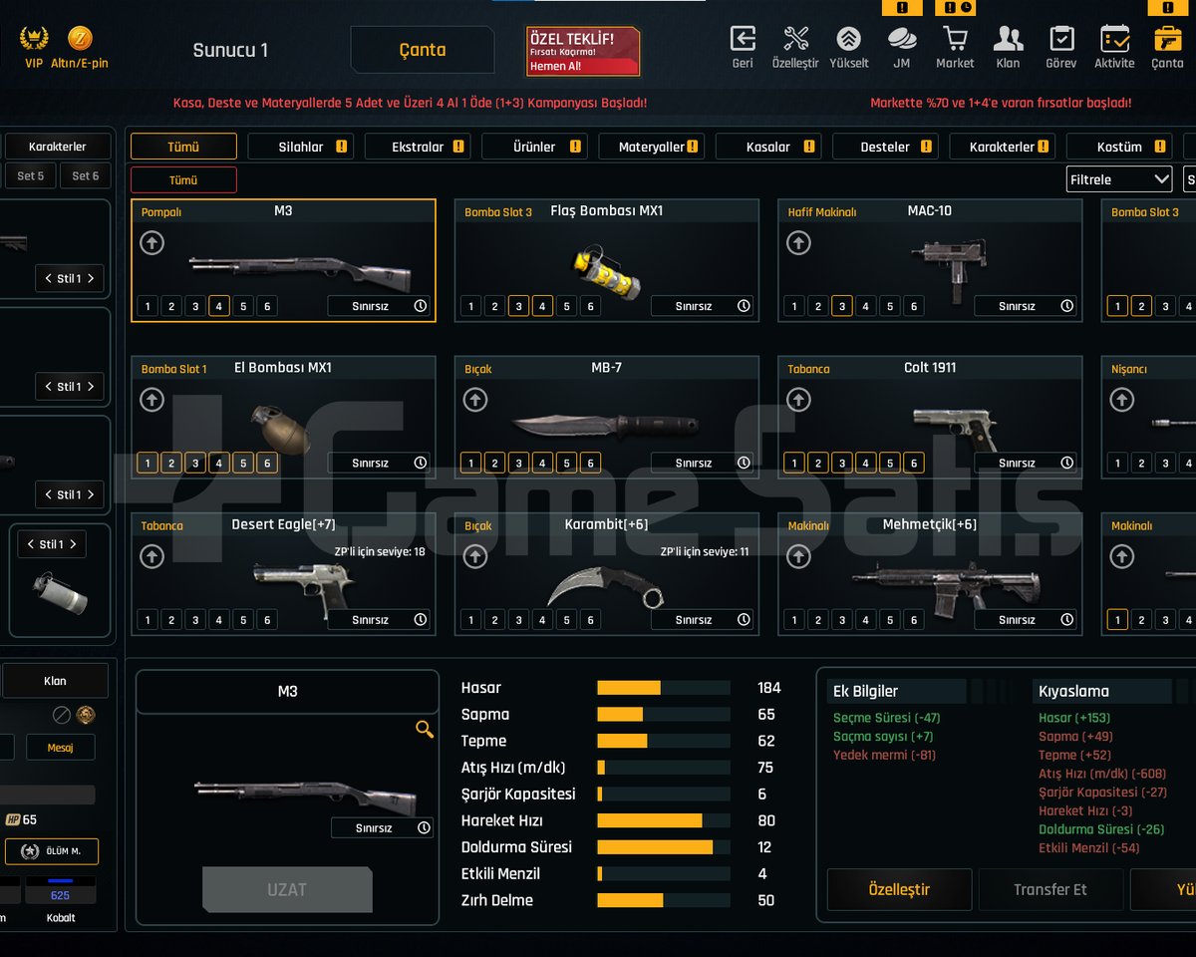Select the Set 6 tab

click(x=86, y=176)
